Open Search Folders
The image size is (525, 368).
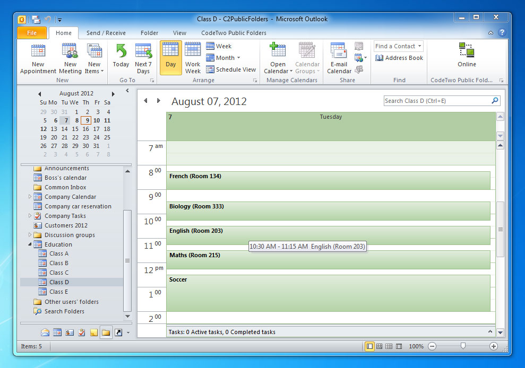pyautogui.click(x=64, y=311)
